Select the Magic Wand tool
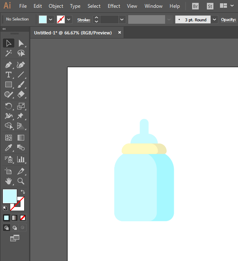238x261 pixels. tap(9, 53)
